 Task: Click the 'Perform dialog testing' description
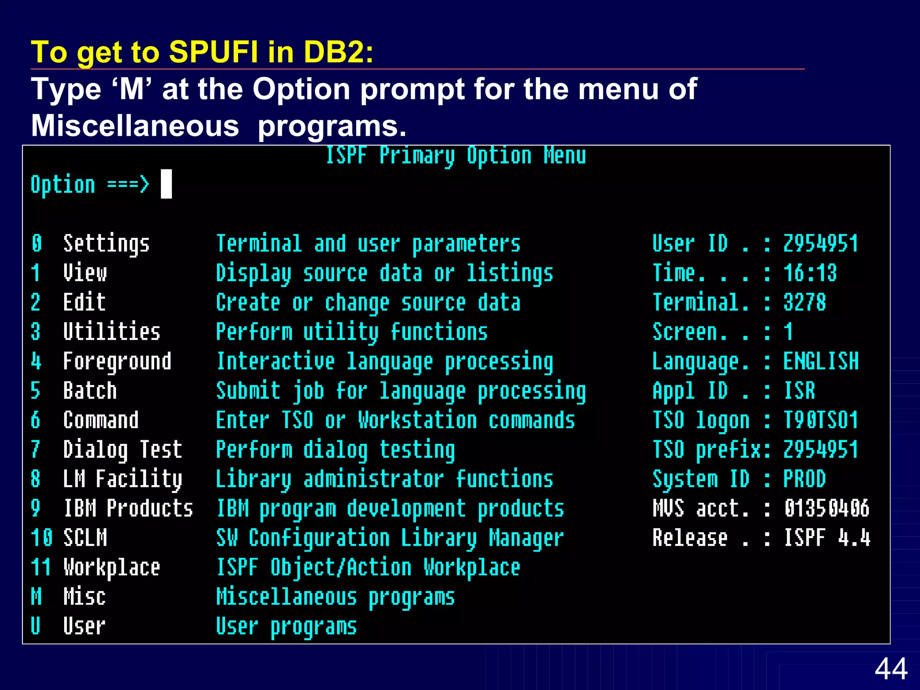336,451
